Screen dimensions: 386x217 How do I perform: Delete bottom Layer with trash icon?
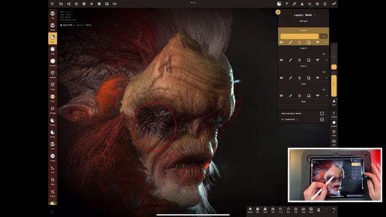point(299,95)
